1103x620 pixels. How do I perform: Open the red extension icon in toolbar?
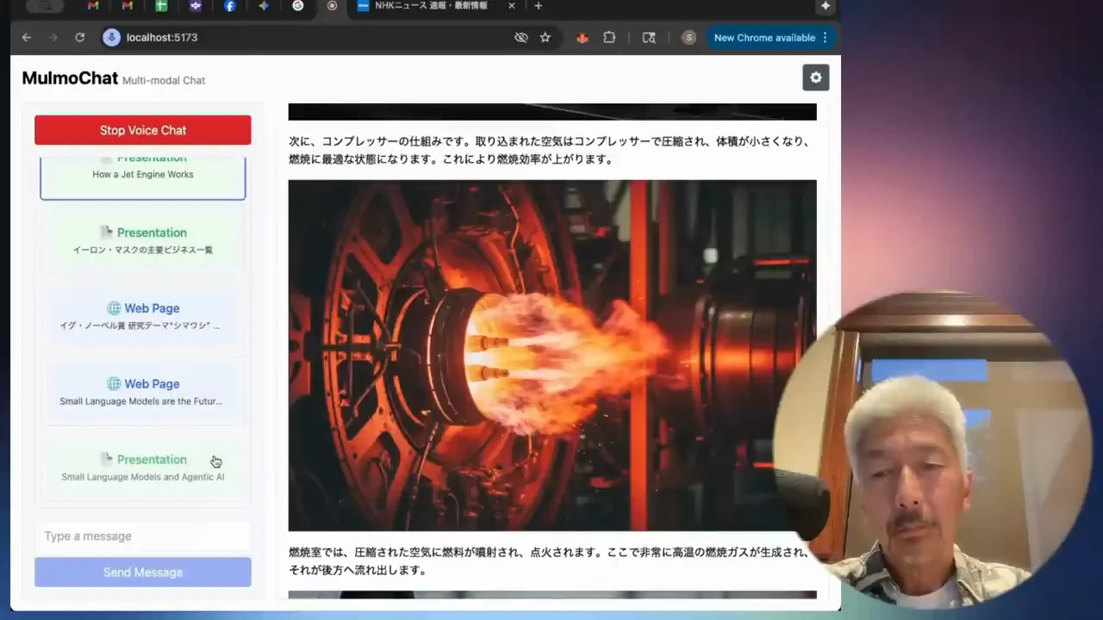[x=582, y=37]
